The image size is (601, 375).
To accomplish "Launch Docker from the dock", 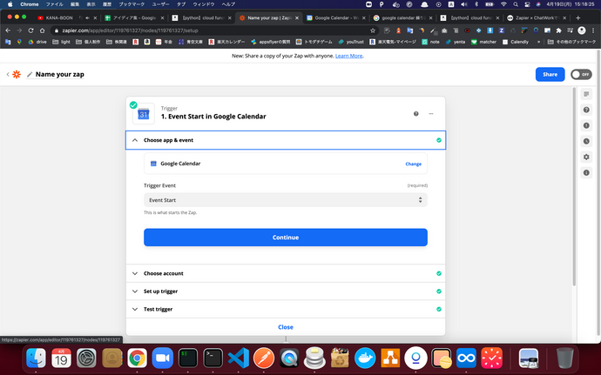I will [x=365, y=358].
